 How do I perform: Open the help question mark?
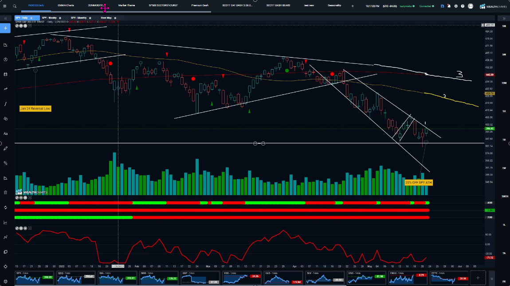click(463, 6)
